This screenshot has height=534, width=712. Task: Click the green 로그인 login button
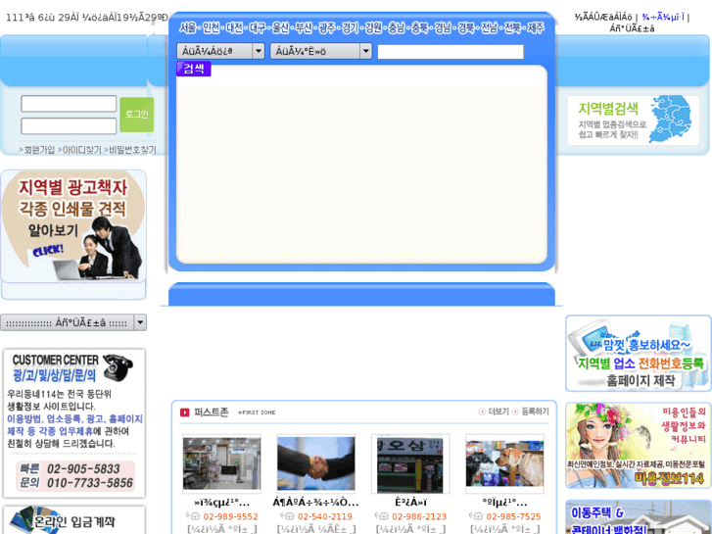click(137, 115)
